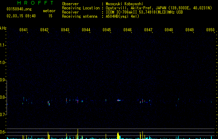This screenshot has height=139, width=218.
Task: Click the Receiver value ICOM IC-706mkII
Action: pyautogui.click(x=122, y=12)
